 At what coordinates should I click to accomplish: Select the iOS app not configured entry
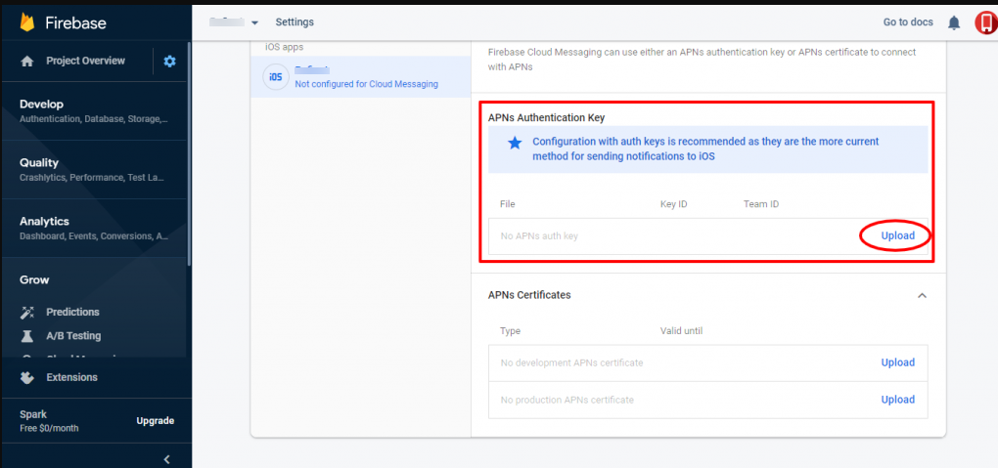361,77
